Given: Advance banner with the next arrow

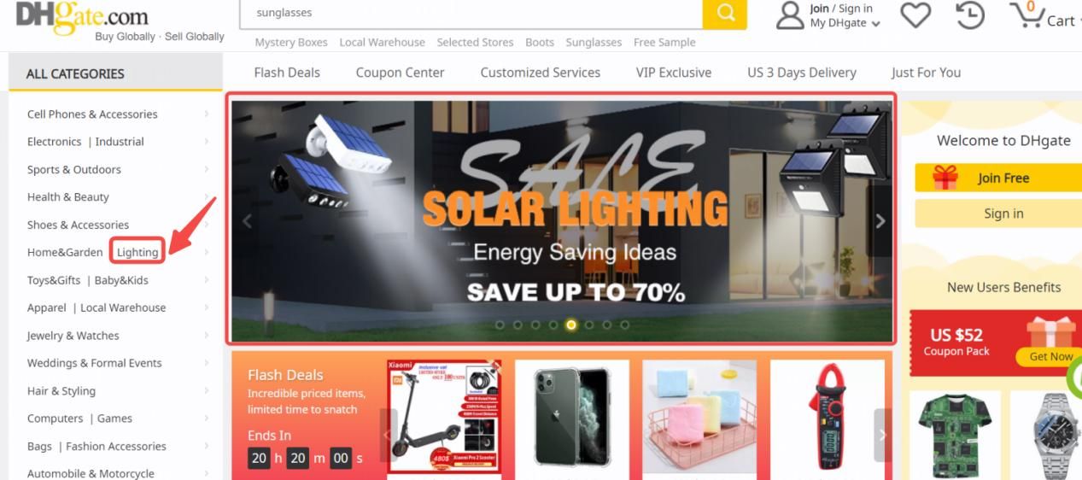Looking at the screenshot, I should tap(880, 221).
